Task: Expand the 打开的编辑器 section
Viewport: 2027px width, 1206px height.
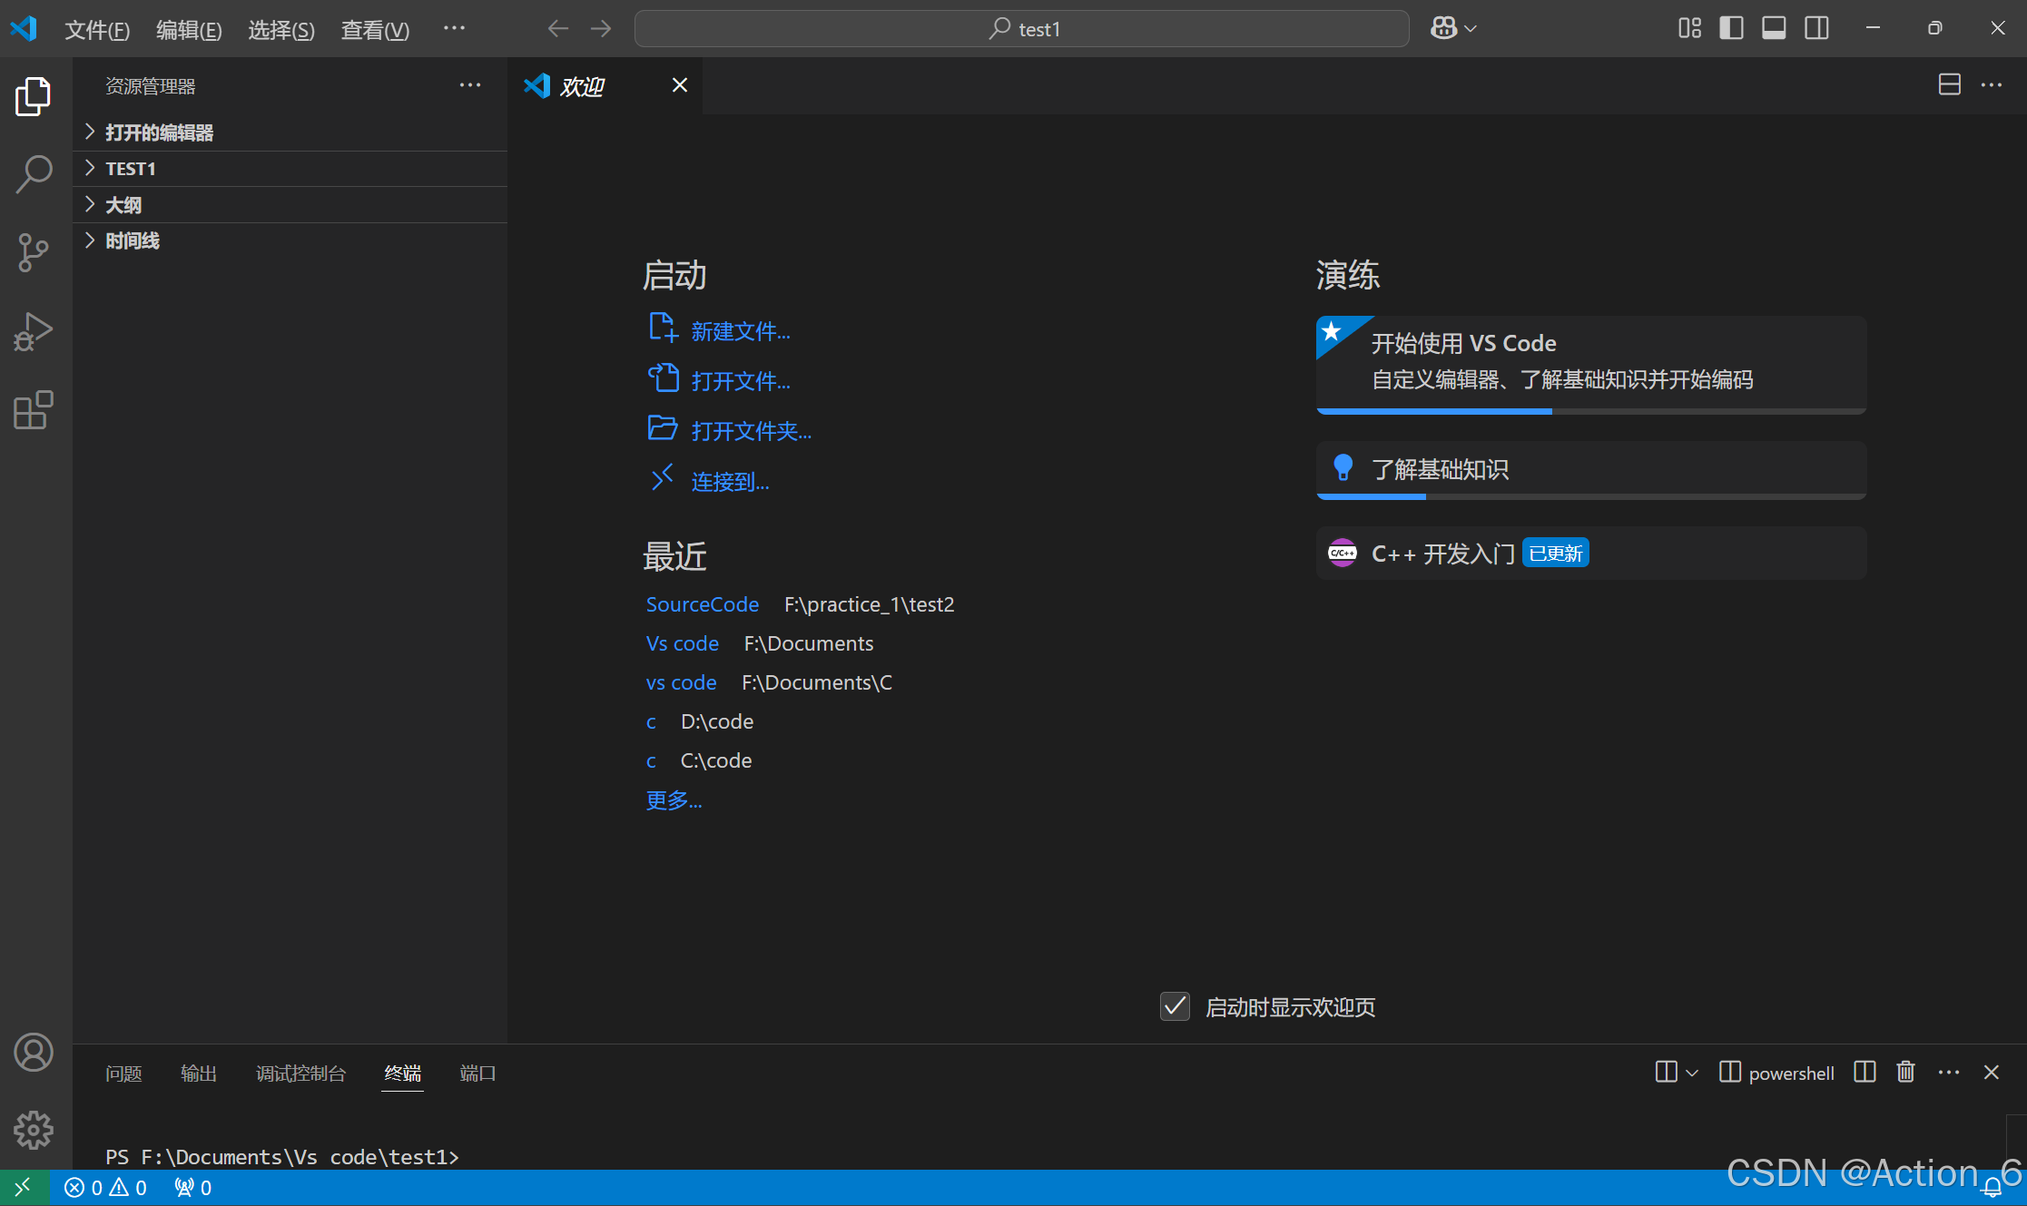Action: [159, 132]
